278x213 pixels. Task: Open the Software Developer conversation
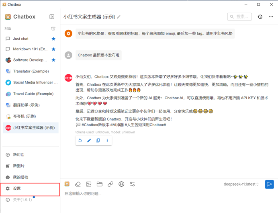click(x=31, y=60)
